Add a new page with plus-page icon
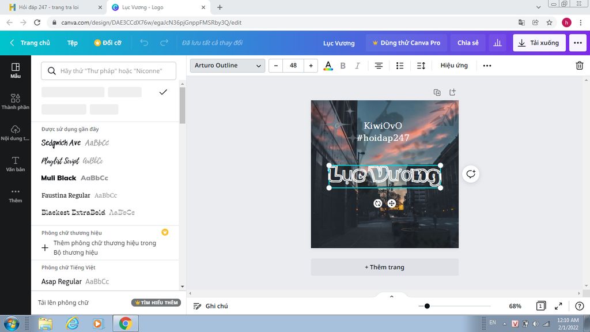The height and width of the screenshot is (332, 590). point(452,92)
